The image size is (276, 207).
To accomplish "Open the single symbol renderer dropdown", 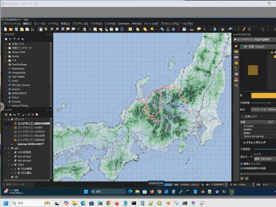I will [x=258, y=46].
